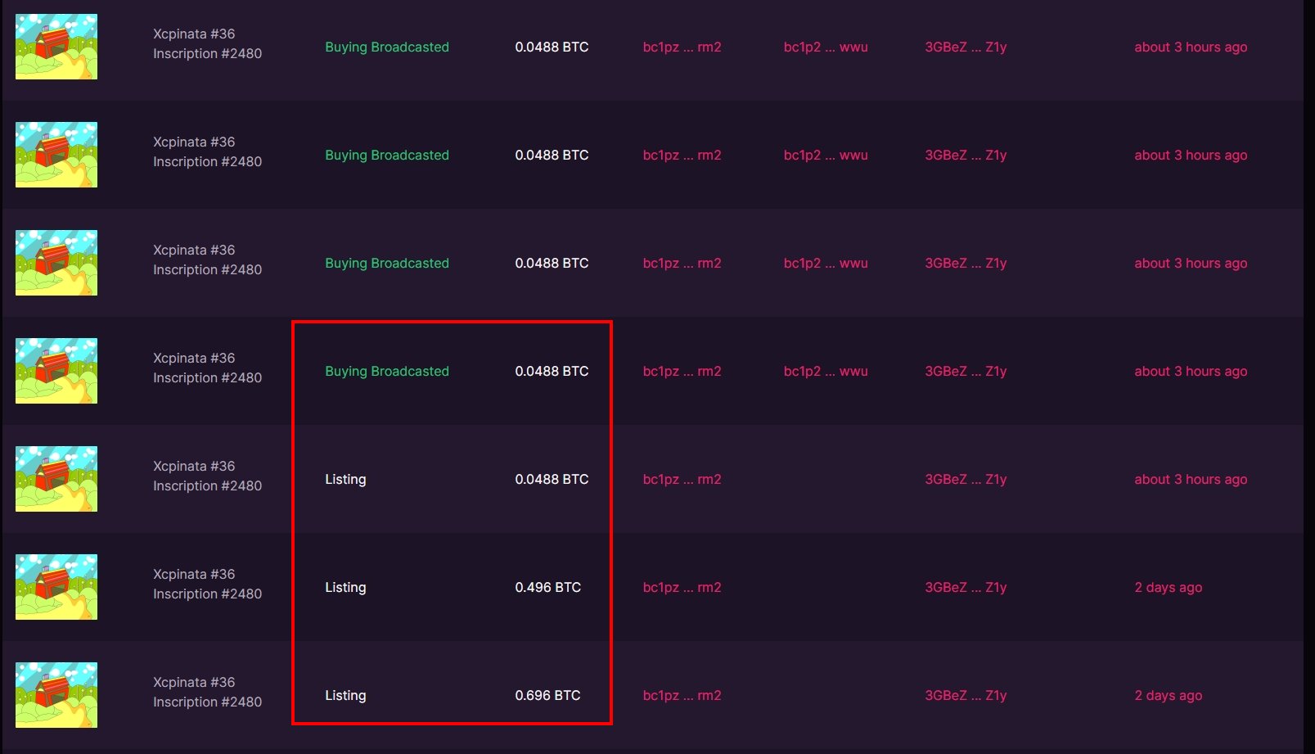Click '2 days ago' in the 0.696 BTC row
1315x754 pixels.
(x=1168, y=695)
